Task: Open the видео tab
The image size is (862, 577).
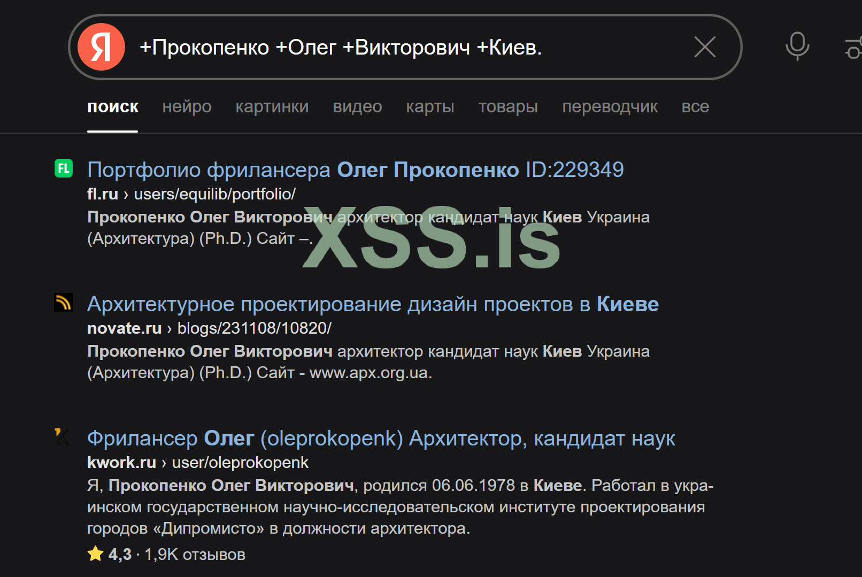Action: click(357, 106)
